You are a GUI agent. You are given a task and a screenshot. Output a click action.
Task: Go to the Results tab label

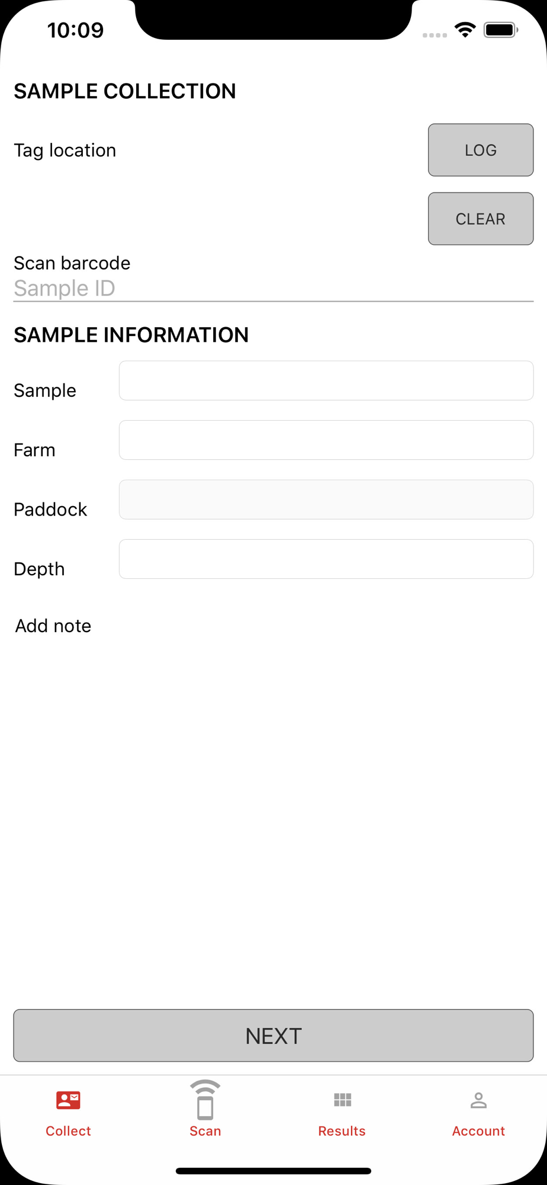(x=342, y=1131)
